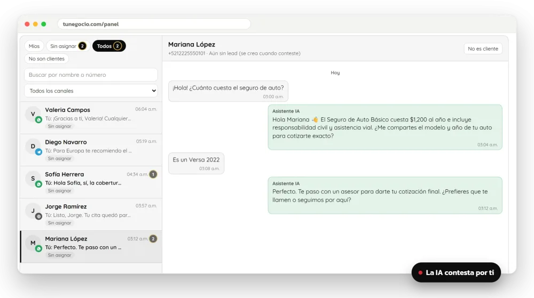Click 06:04 a.m. timestamp on Valeria's row
Viewport: 534px width, 298px height.
click(x=146, y=109)
